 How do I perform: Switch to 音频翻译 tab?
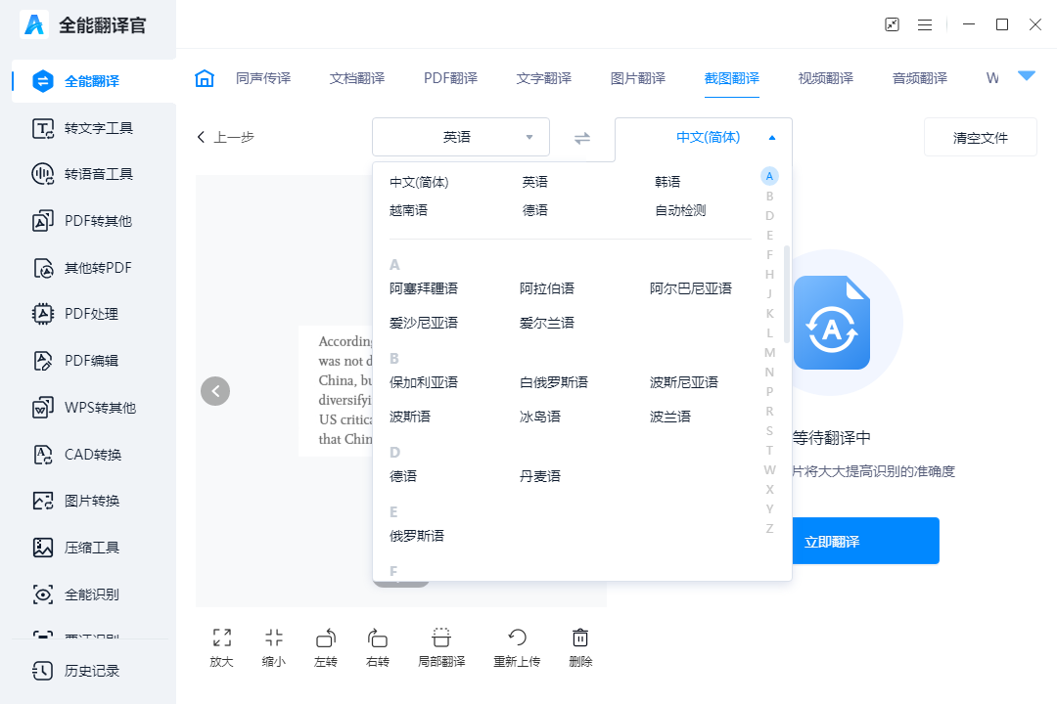tap(919, 78)
